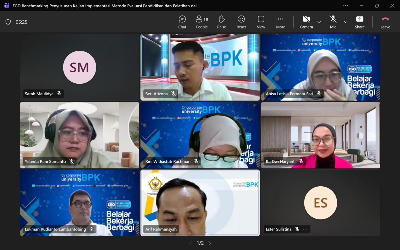Click Beri Arizona's name label
This screenshot has width=400, height=250.
point(157,94)
